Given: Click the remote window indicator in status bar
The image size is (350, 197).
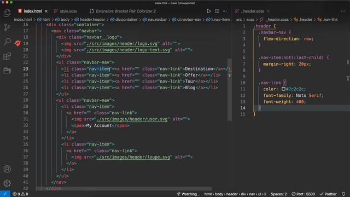Looking at the screenshot, I should point(5,194).
